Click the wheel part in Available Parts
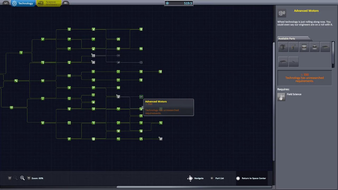Viewport: 338px width, 190px height. point(283,47)
